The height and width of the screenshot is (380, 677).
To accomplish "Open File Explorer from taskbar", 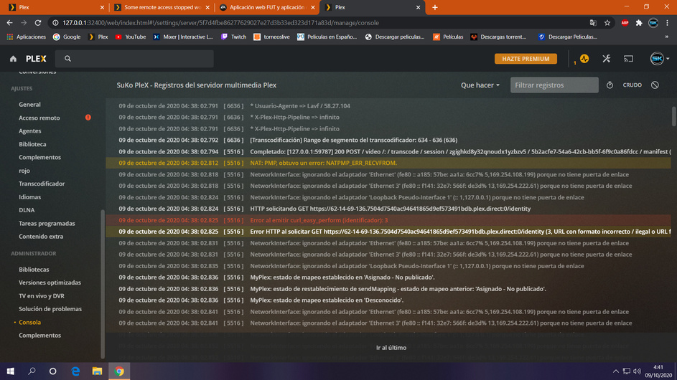I will [97, 371].
